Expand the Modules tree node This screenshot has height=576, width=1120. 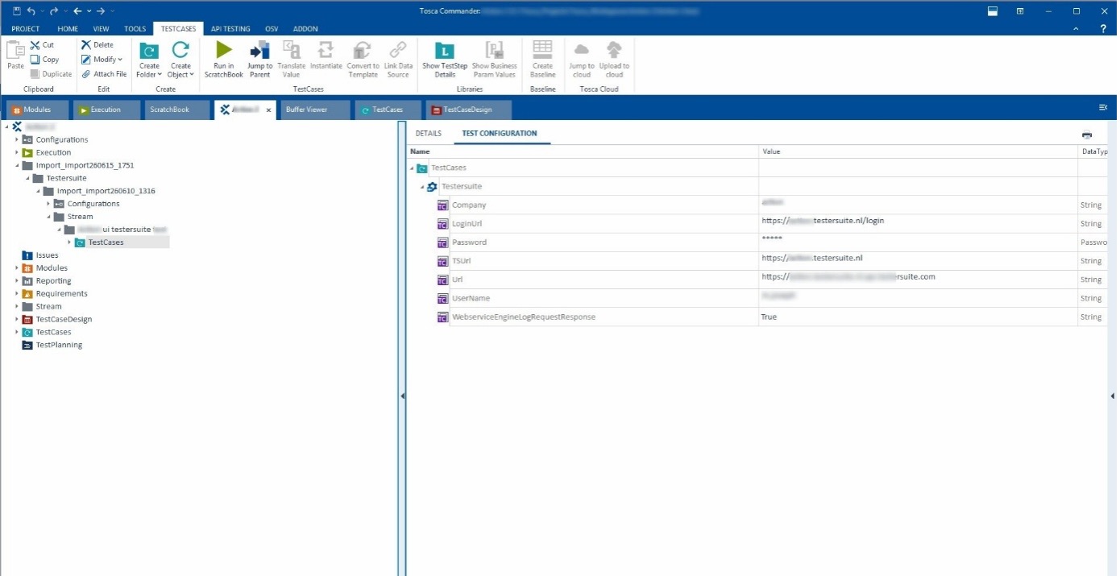tap(17, 268)
